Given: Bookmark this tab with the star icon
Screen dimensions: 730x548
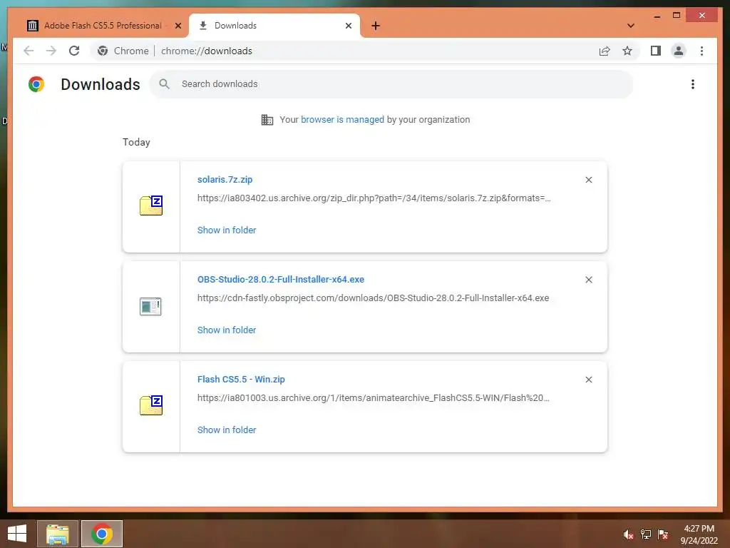Looking at the screenshot, I should pos(627,51).
